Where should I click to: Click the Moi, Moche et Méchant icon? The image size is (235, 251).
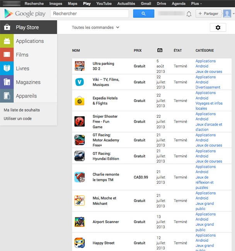point(80,201)
